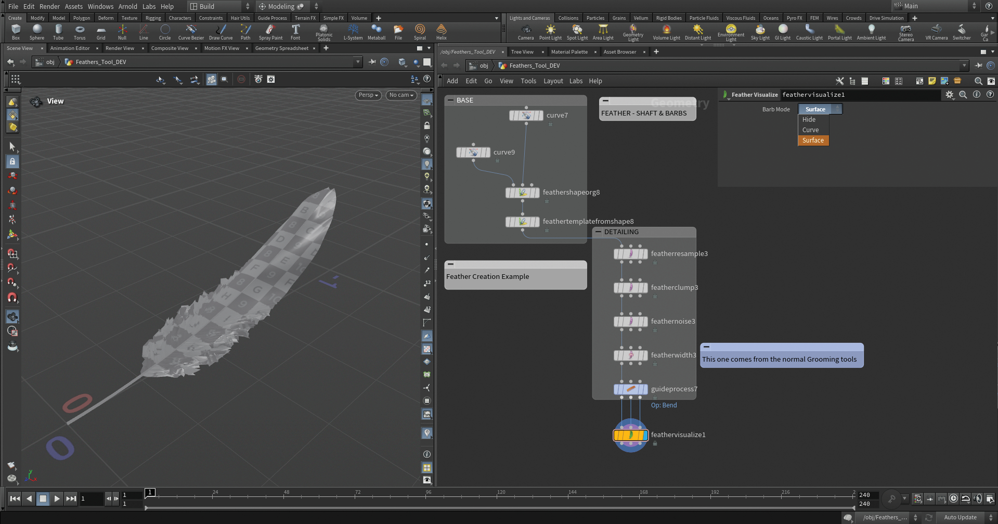The height and width of the screenshot is (524, 998).
Task: Click the feathervisualize1 node name field
Action: click(860, 95)
